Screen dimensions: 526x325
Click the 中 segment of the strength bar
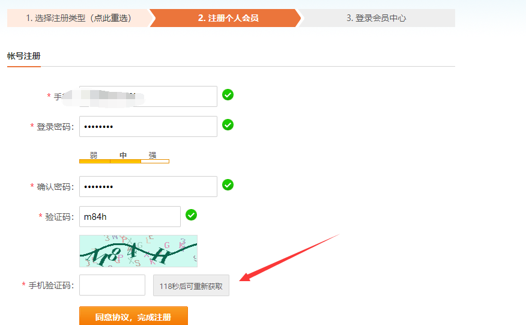[125, 160]
